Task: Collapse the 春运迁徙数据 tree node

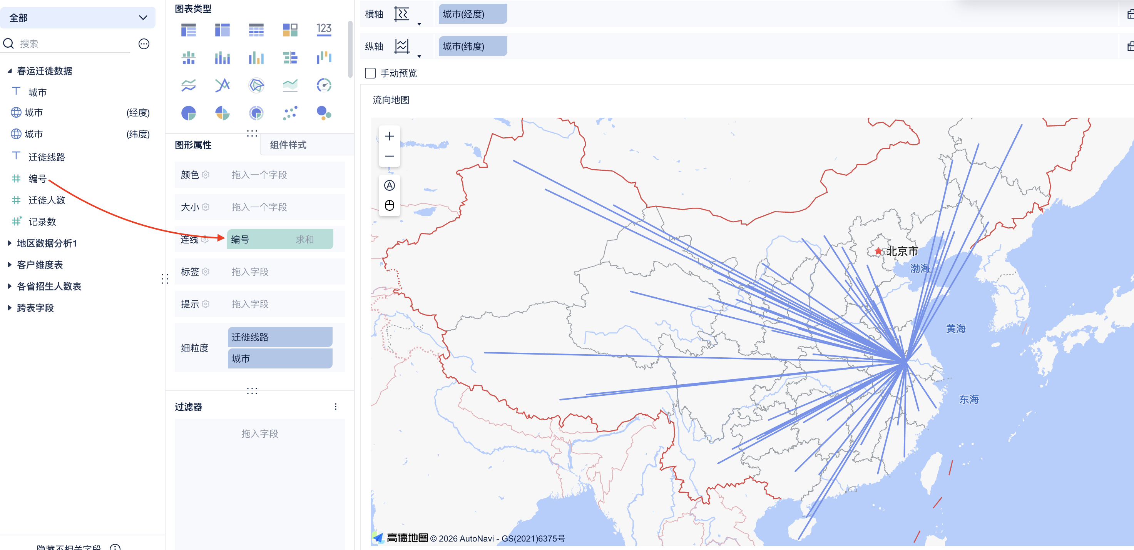Action: pyautogui.click(x=9, y=71)
